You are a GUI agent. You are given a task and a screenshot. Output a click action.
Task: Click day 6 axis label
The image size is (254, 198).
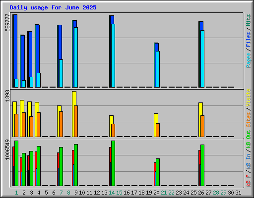click(54, 193)
